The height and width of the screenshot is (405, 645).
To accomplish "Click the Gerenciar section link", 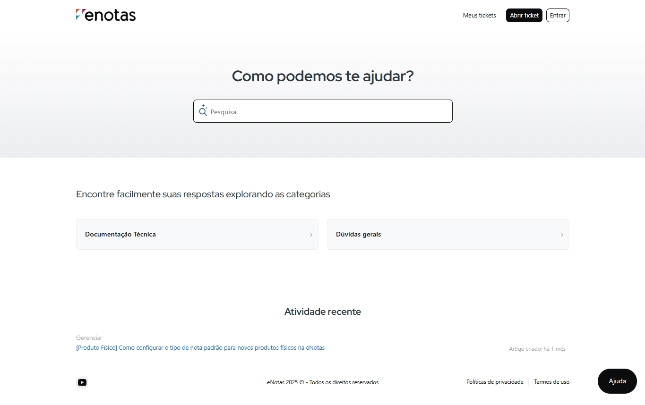I will (89, 337).
